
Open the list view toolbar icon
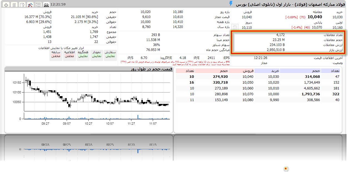(38, 5)
